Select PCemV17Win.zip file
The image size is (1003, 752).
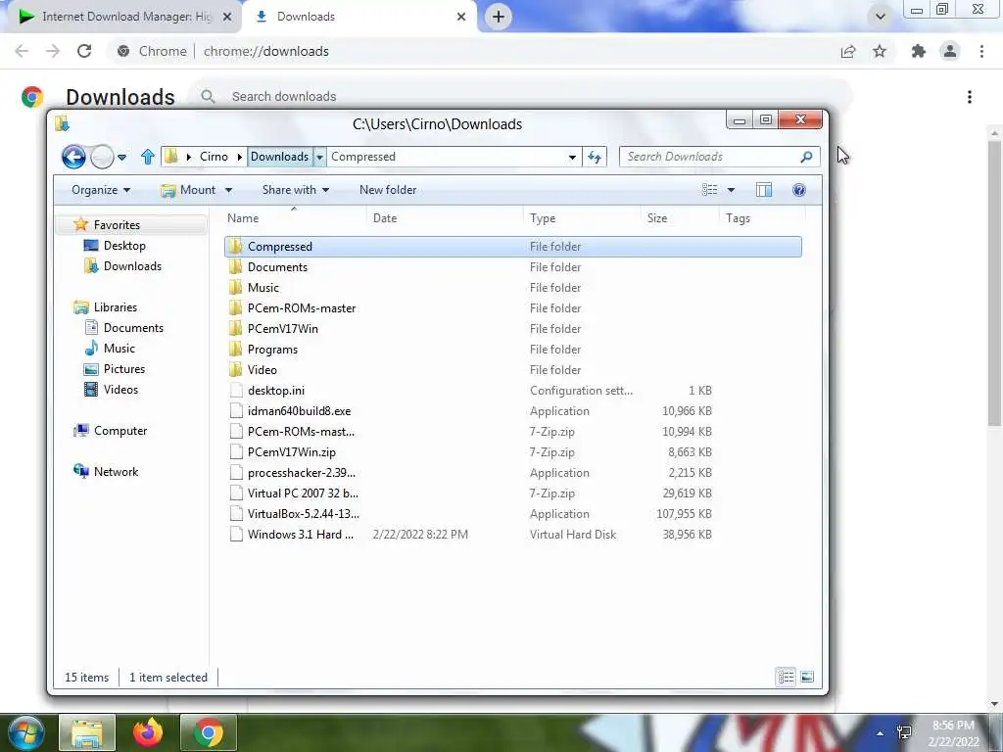[x=291, y=452]
